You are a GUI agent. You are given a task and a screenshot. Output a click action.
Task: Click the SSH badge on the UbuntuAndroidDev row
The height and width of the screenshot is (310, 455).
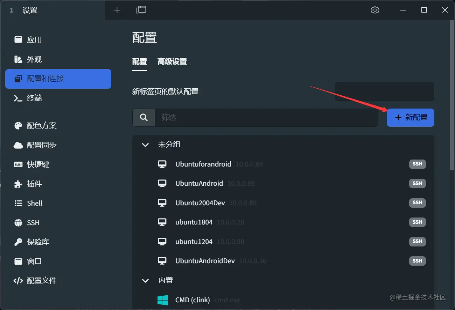point(417,261)
